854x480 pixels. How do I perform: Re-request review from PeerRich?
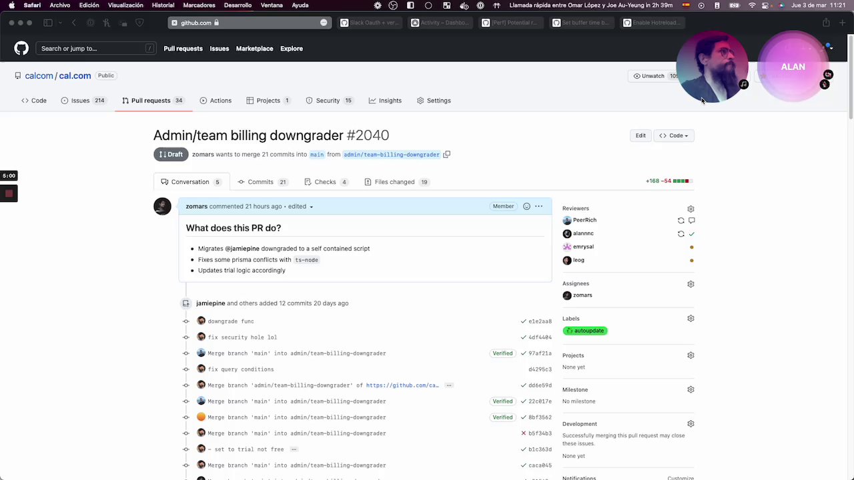tap(681, 220)
